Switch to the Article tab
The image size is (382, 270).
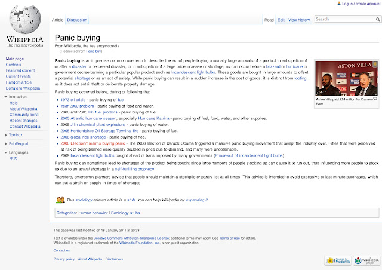tap(57, 20)
